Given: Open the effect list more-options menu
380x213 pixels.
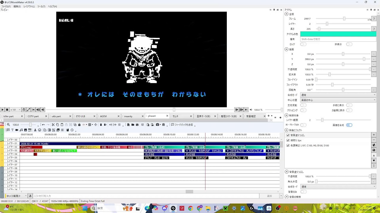Looking at the screenshot, I should click(x=374, y=165).
